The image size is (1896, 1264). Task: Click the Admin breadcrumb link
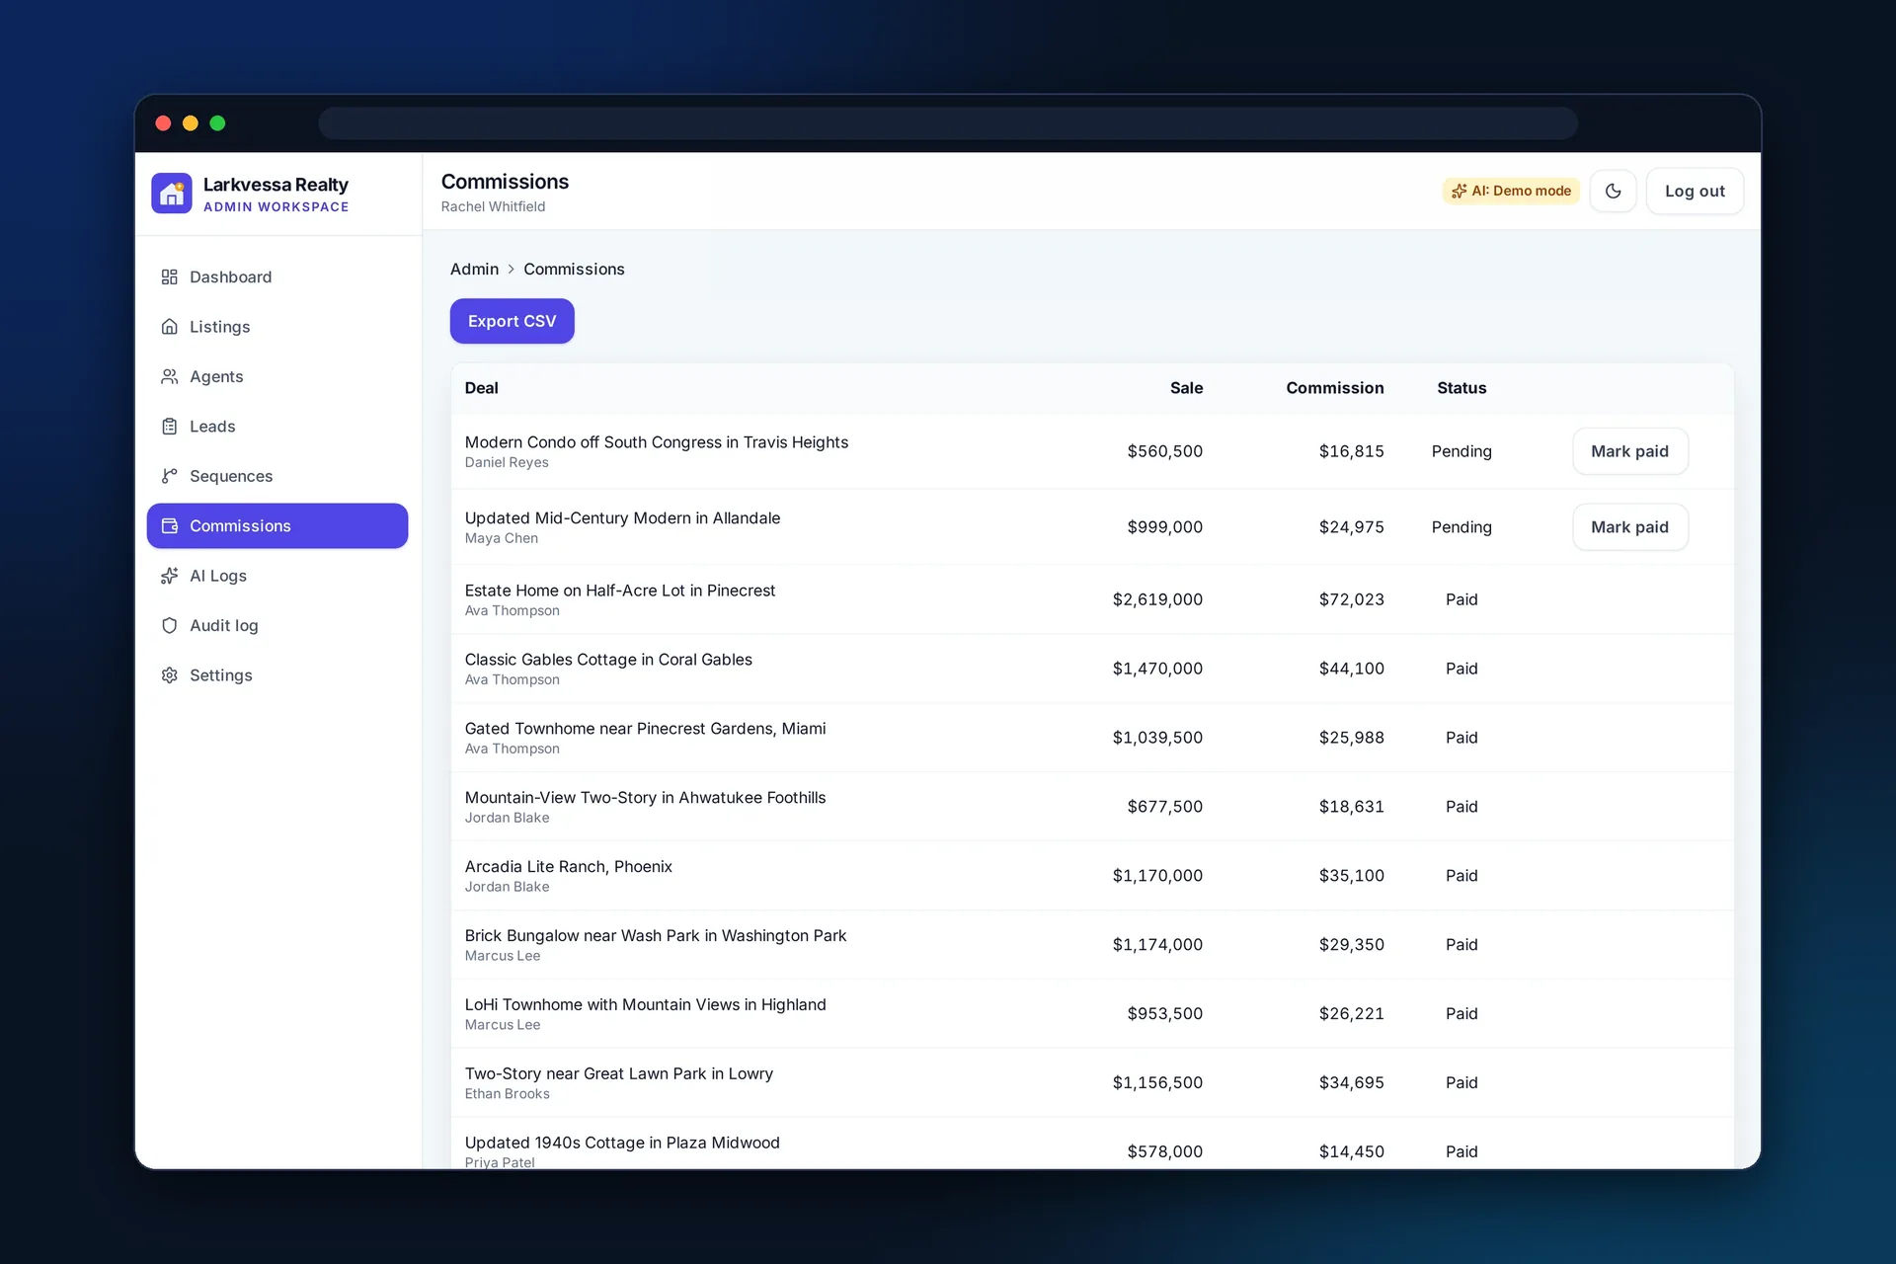474,270
